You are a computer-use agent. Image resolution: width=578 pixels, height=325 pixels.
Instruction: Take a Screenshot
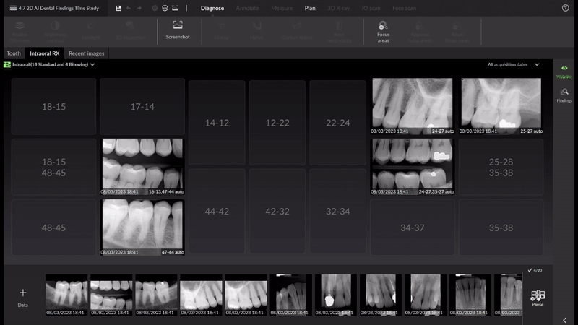(178, 30)
